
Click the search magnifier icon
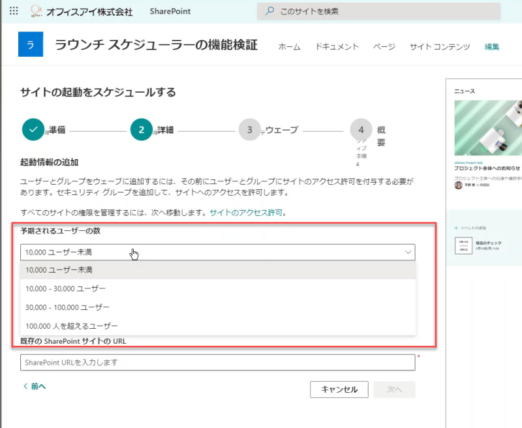(269, 11)
